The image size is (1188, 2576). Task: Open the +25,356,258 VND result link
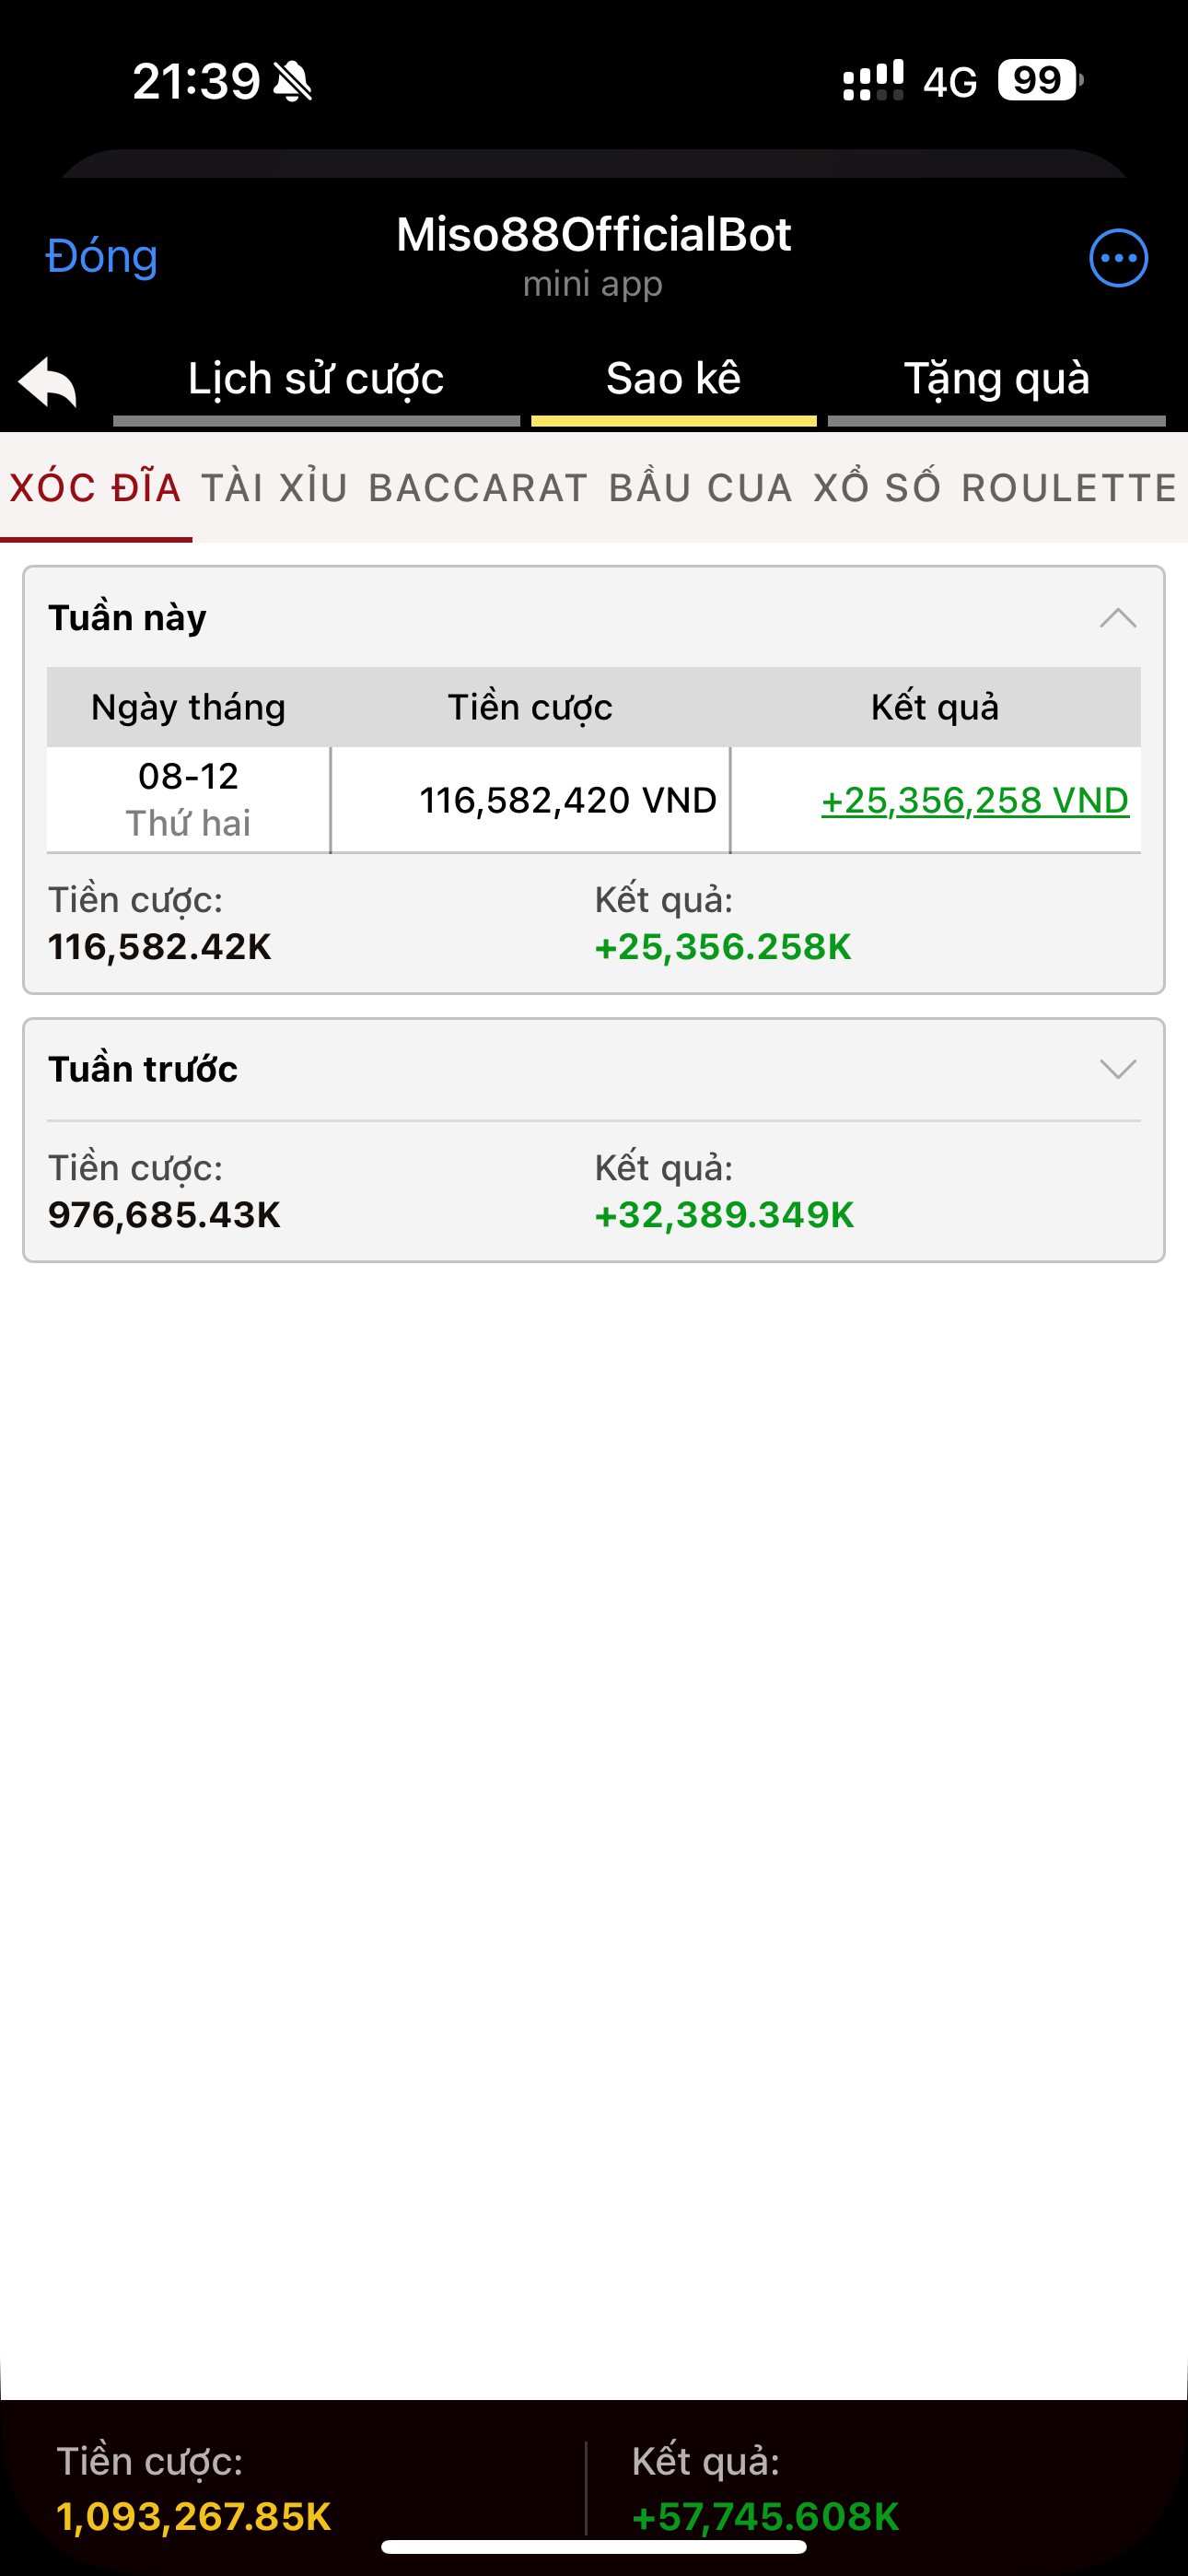click(974, 800)
